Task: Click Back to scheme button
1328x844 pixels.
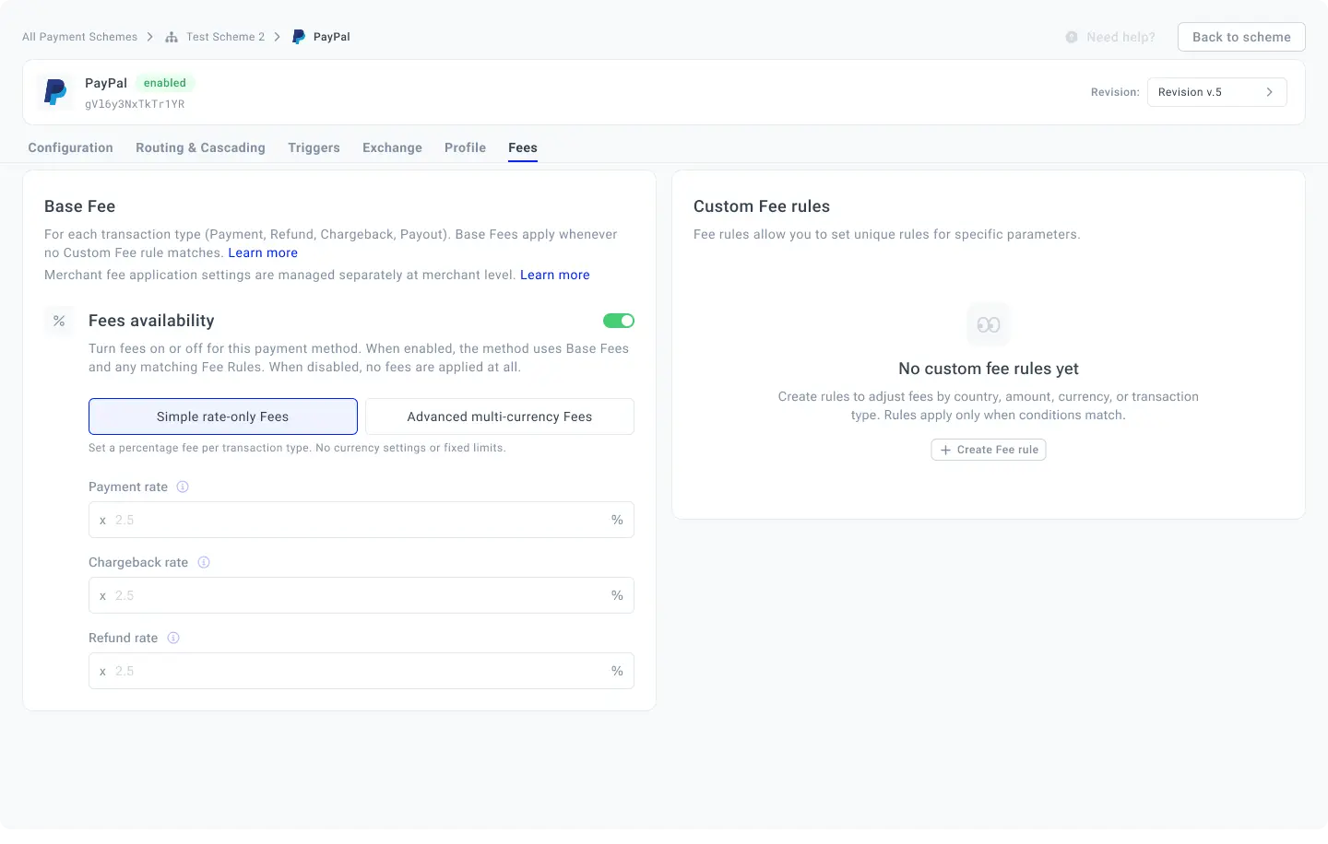Action: point(1241,37)
